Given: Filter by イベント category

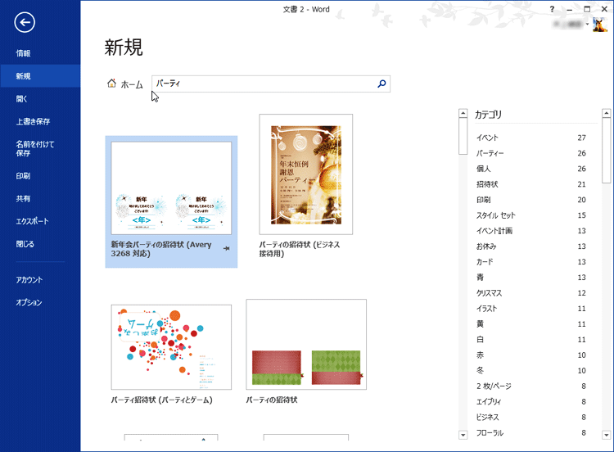Looking at the screenshot, I should pyautogui.click(x=531, y=138).
